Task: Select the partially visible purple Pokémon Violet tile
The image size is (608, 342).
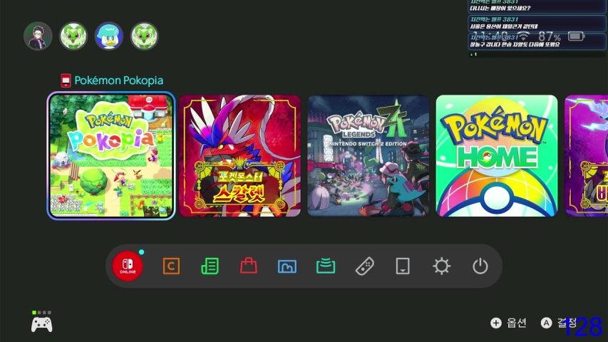Action: [587, 155]
